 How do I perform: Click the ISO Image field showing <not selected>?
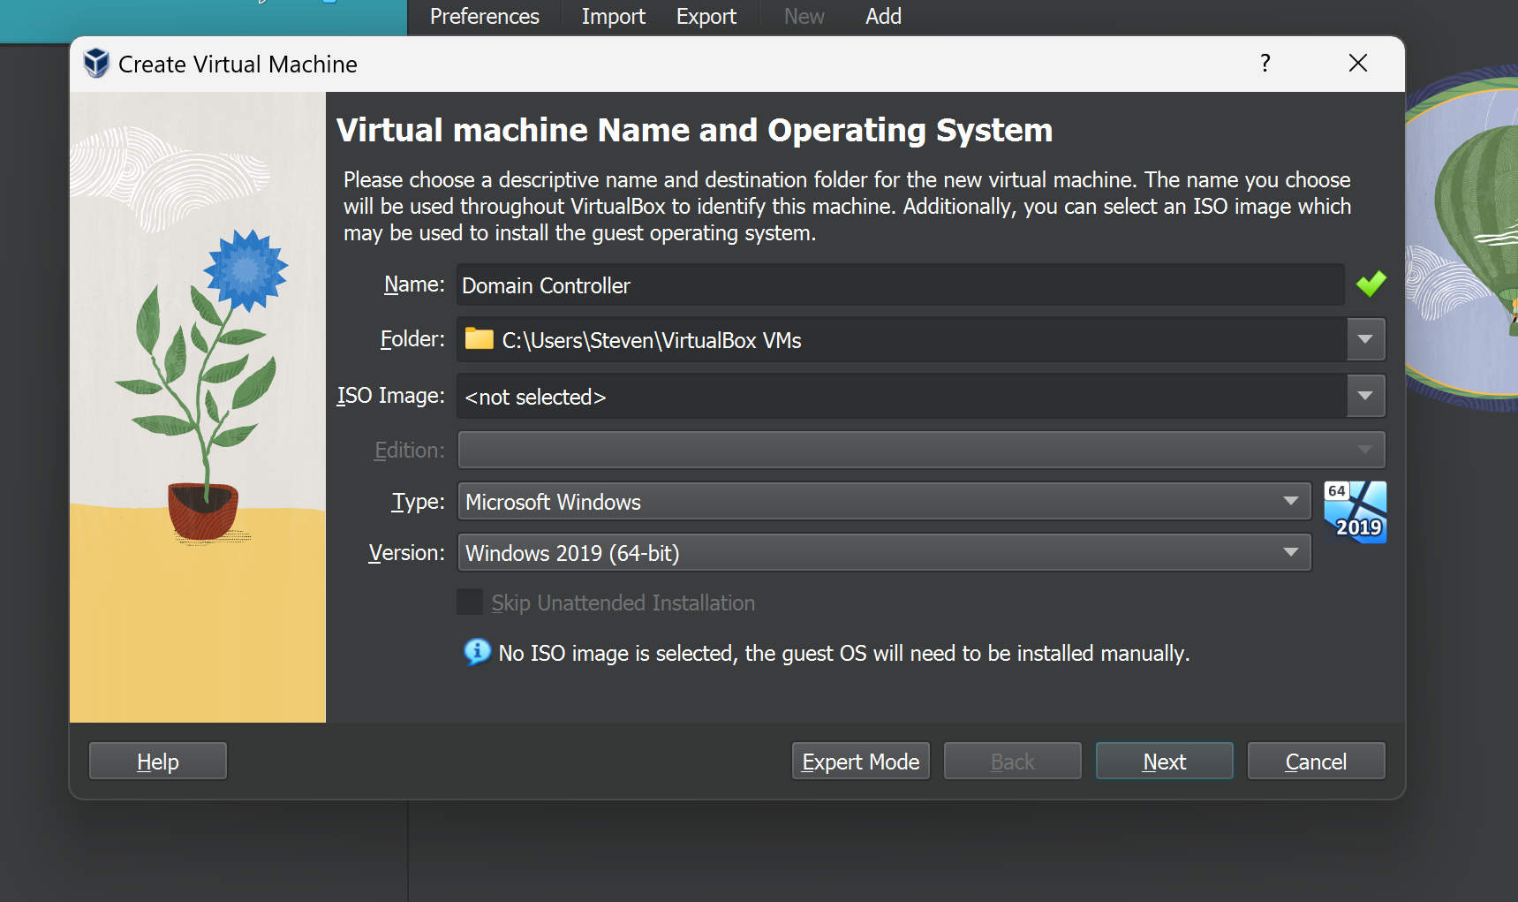pyautogui.click(x=902, y=397)
